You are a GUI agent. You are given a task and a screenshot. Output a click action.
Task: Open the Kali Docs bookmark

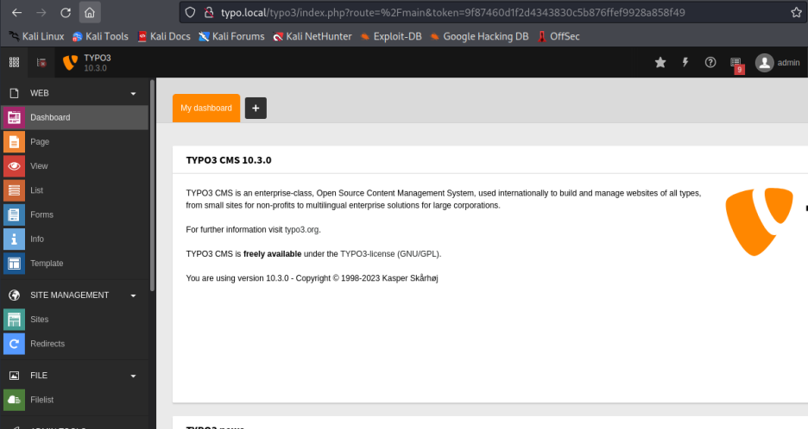click(164, 36)
